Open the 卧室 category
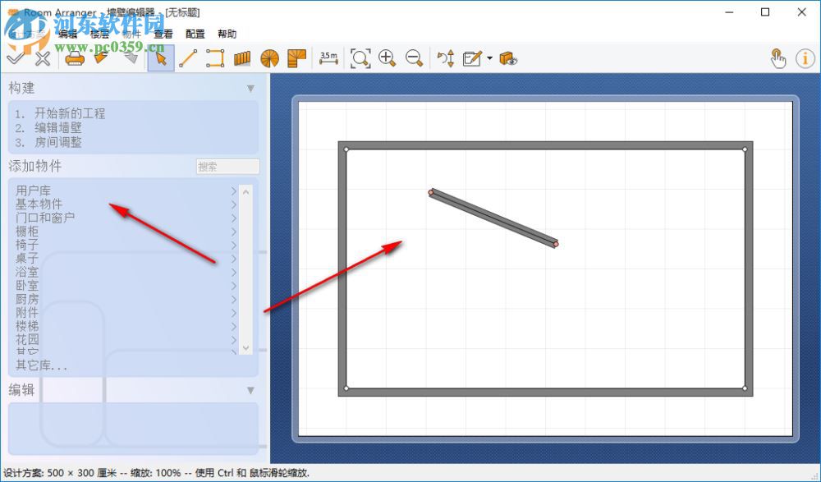Image resolution: width=821 pixels, height=482 pixels. [x=126, y=286]
